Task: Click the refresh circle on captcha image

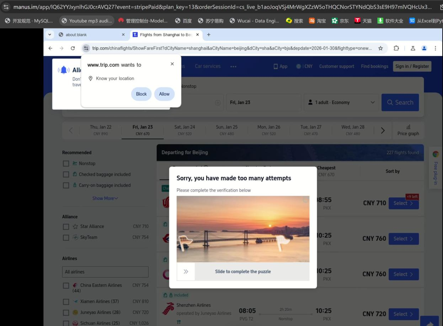Action: click(305, 200)
